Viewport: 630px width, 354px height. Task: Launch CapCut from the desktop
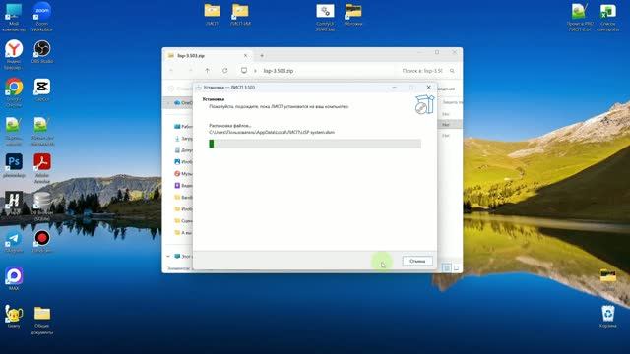pos(42,89)
